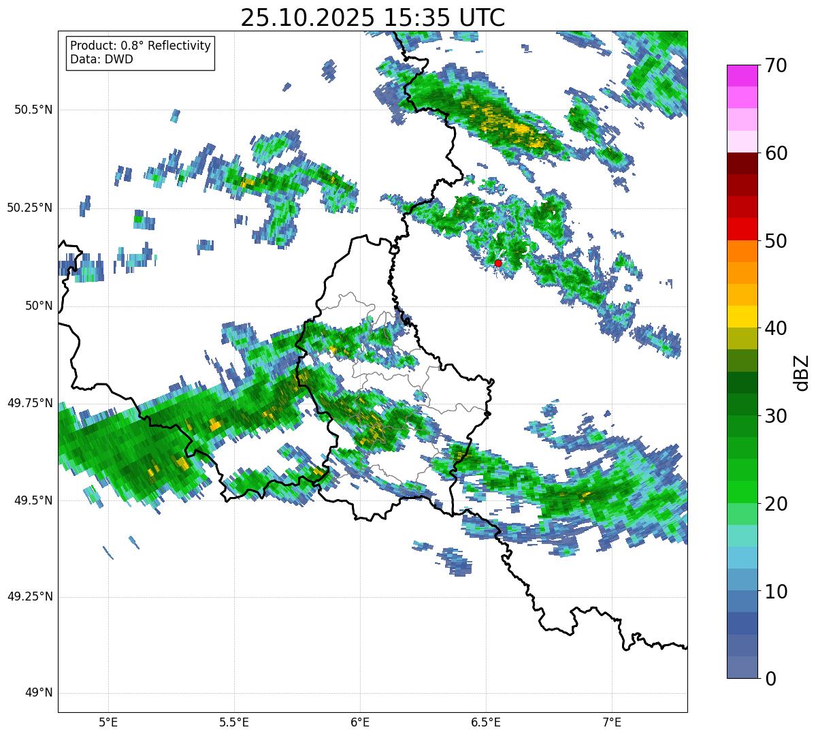
Task: Click the 'dBZ' colorbar axis label
Action: (802, 372)
